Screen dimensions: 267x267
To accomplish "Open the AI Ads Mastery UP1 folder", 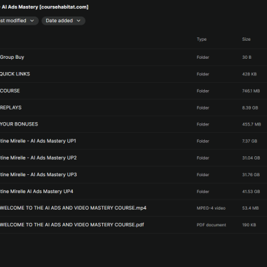I will [38, 141].
